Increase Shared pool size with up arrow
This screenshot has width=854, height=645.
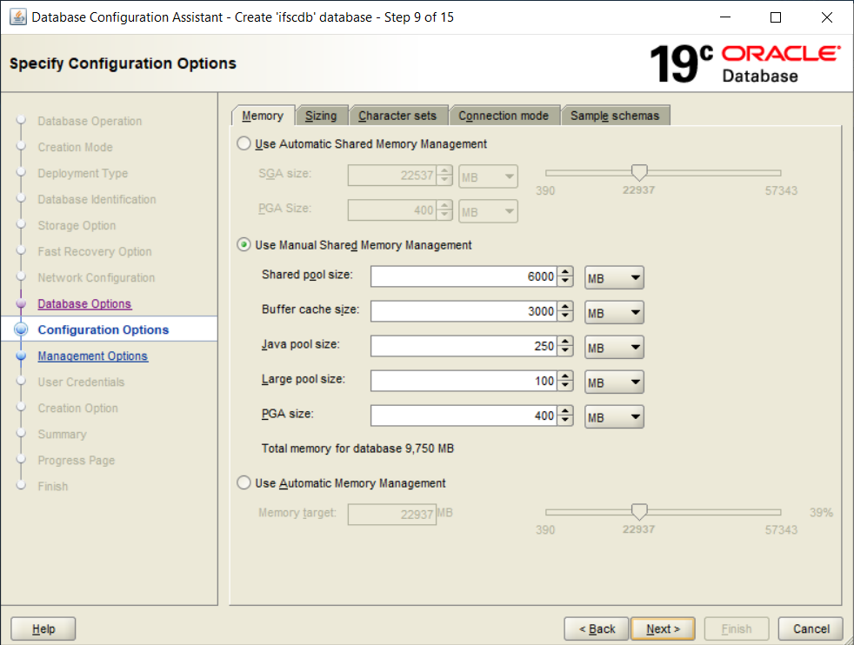pos(566,272)
